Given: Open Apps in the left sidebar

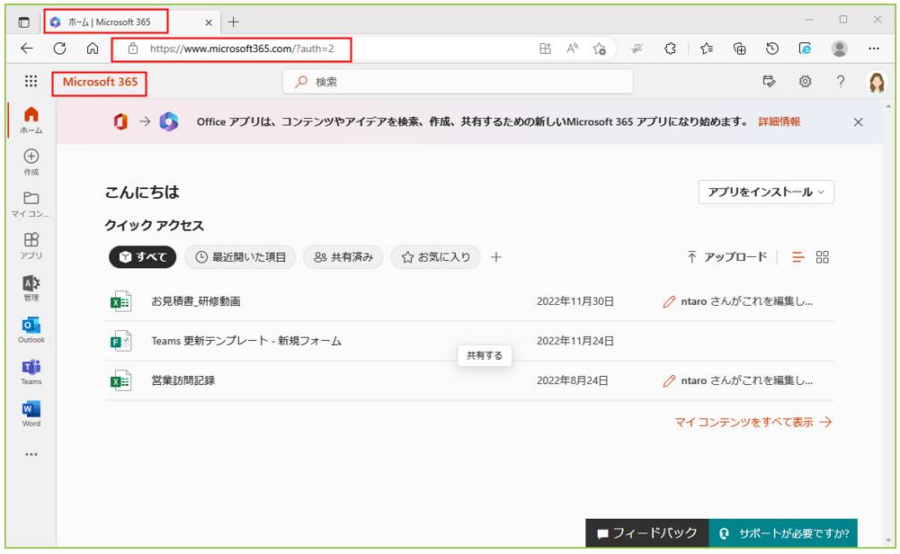Looking at the screenshot, I should pos(31,246).
